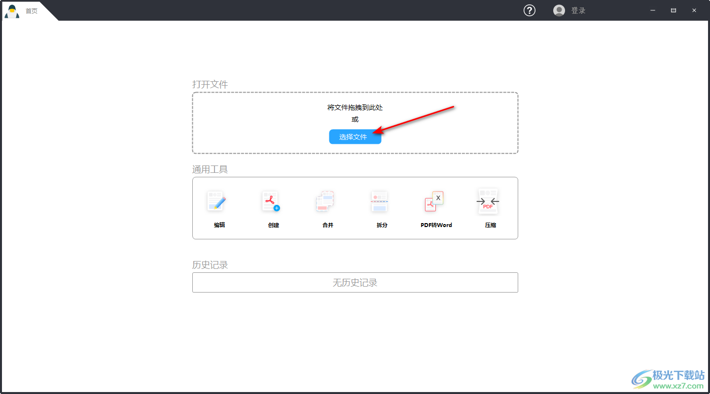Click the 登录 login link
This screenshot has width=710, height=394.
click(x=578, y=10)
